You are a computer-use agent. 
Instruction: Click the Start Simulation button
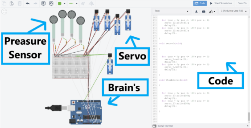point(221,3)
